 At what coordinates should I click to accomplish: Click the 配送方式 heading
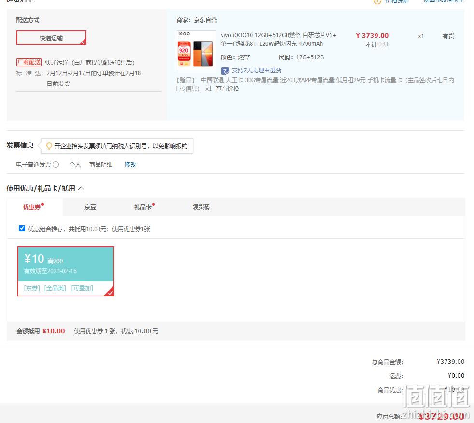28,20
